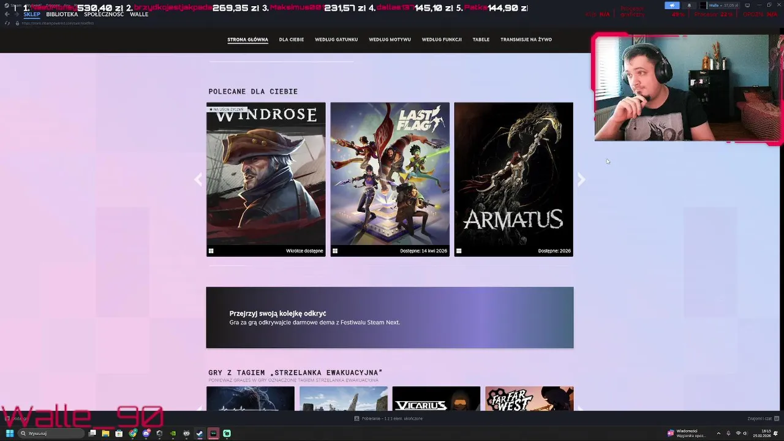784x441 pixels.
Task: Select the TRANSMISJE NA ŻYWO tab
Action: 526,40
